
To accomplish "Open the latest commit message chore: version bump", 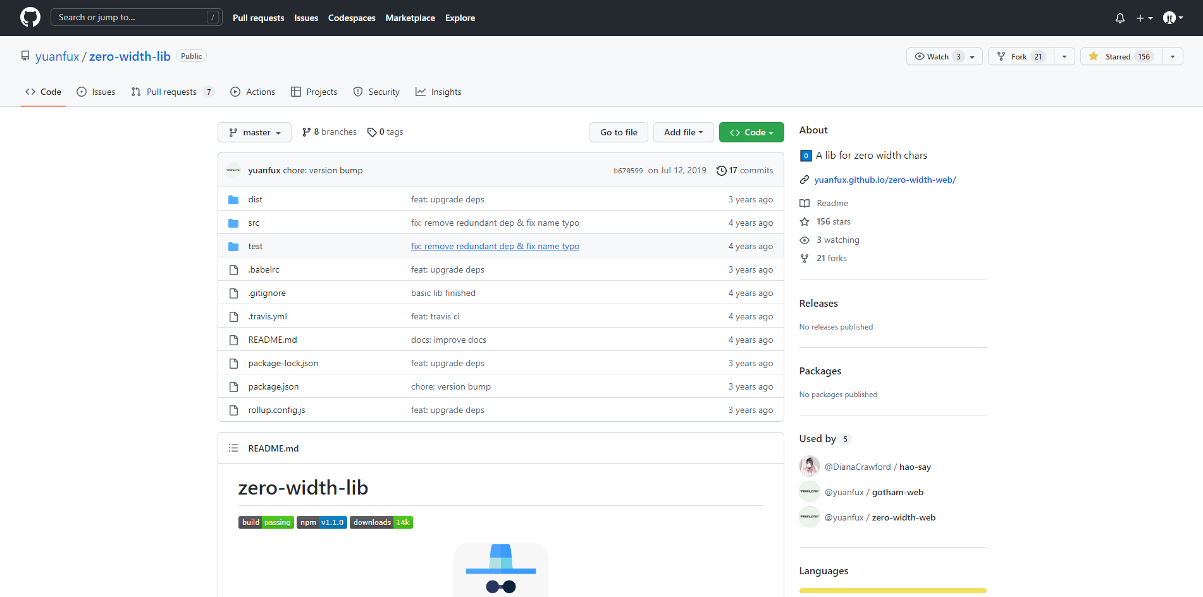I will pos(323,170).
